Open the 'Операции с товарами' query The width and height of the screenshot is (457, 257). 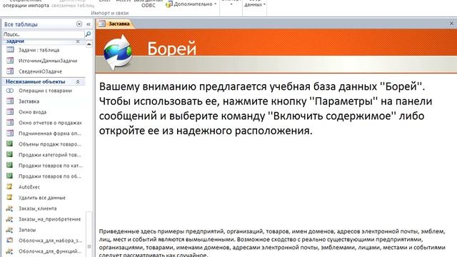click(45, 91)
